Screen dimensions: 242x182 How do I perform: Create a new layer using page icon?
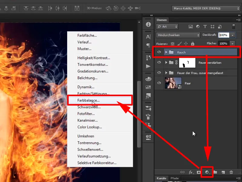(223, 172)
